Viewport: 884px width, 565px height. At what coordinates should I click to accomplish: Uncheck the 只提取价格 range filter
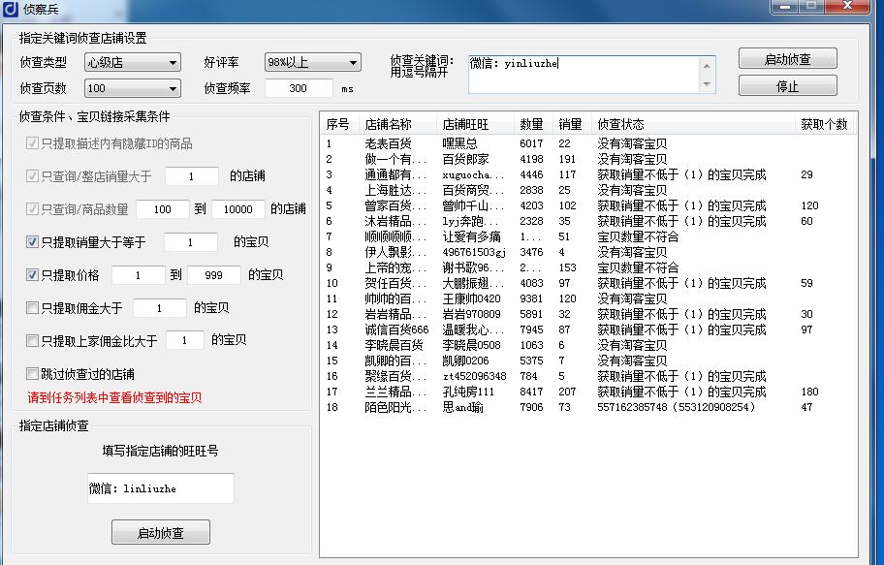coord(33,275)
